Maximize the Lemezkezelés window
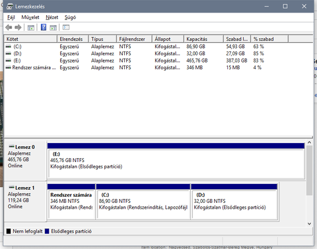 285,7
